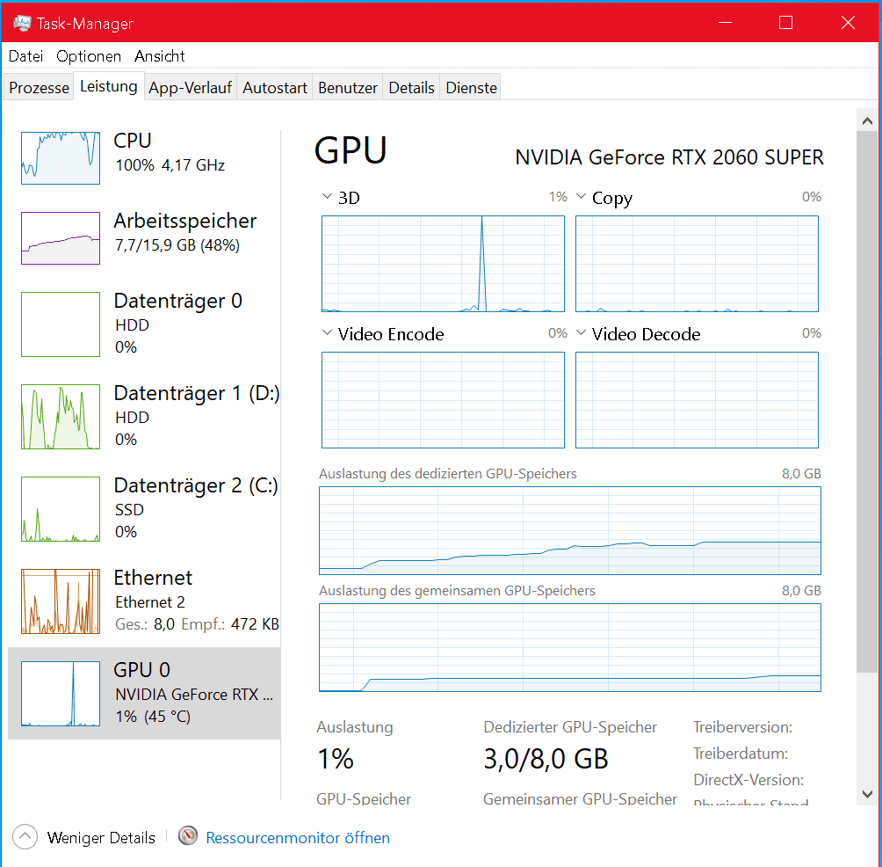Open the Autostart tab

pos(274,88)
